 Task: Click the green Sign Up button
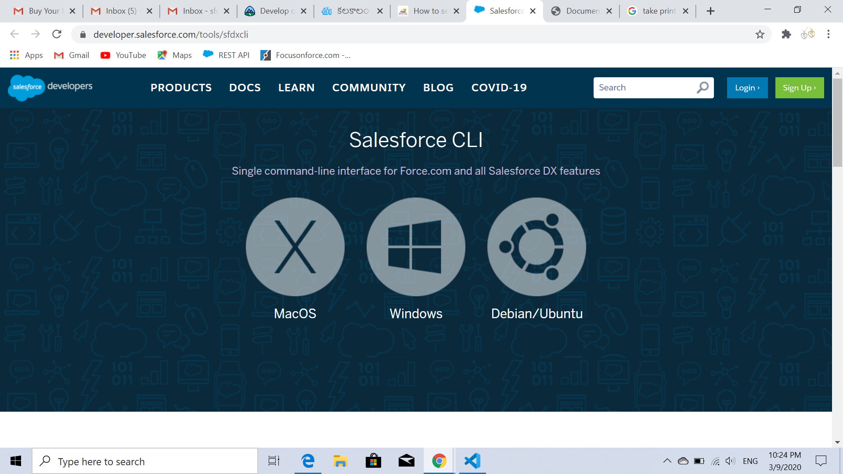[800, 88]
